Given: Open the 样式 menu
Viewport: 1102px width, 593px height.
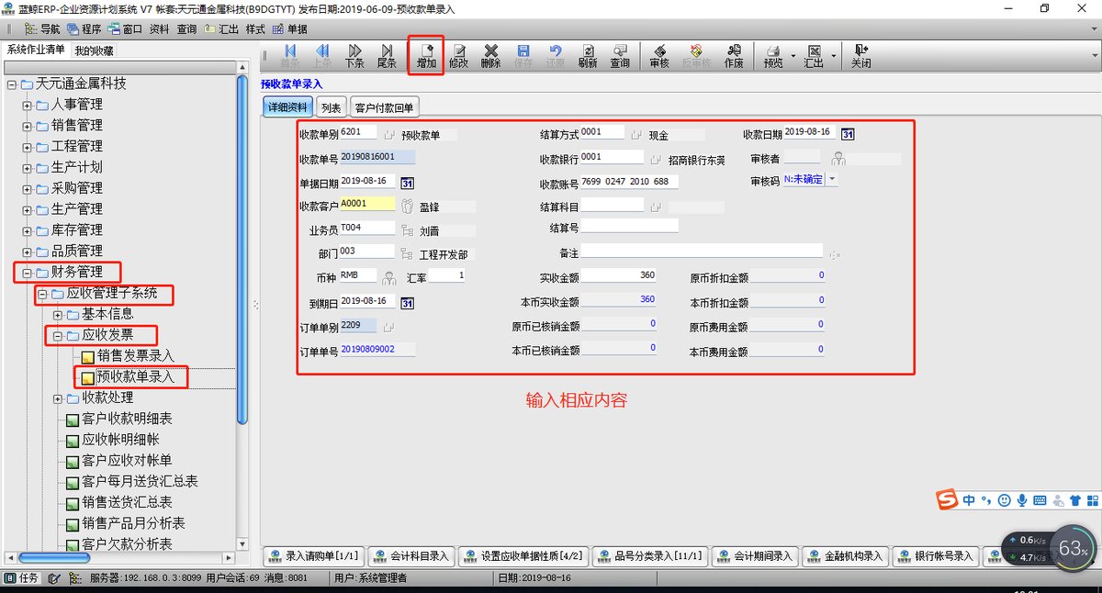Looking at the screenshot, I should coord(255,28).
